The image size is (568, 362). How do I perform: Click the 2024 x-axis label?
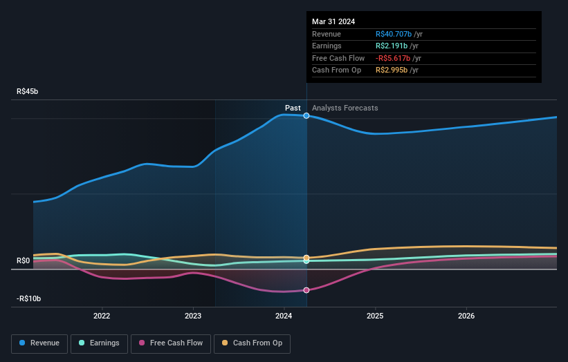pos(284,316)
